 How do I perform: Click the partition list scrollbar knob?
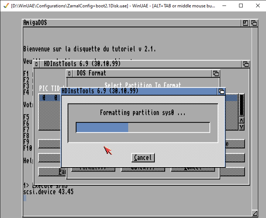pos(242,105)
